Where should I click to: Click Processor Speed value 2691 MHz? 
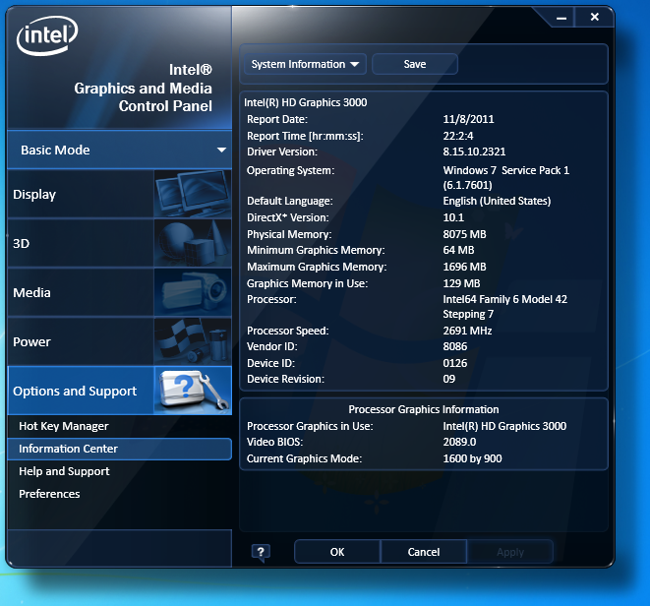point(468,331)
